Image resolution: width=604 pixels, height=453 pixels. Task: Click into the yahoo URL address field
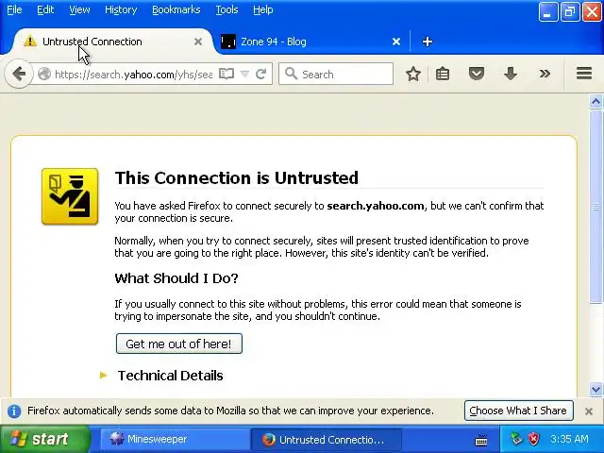click(x=133, y=74)
